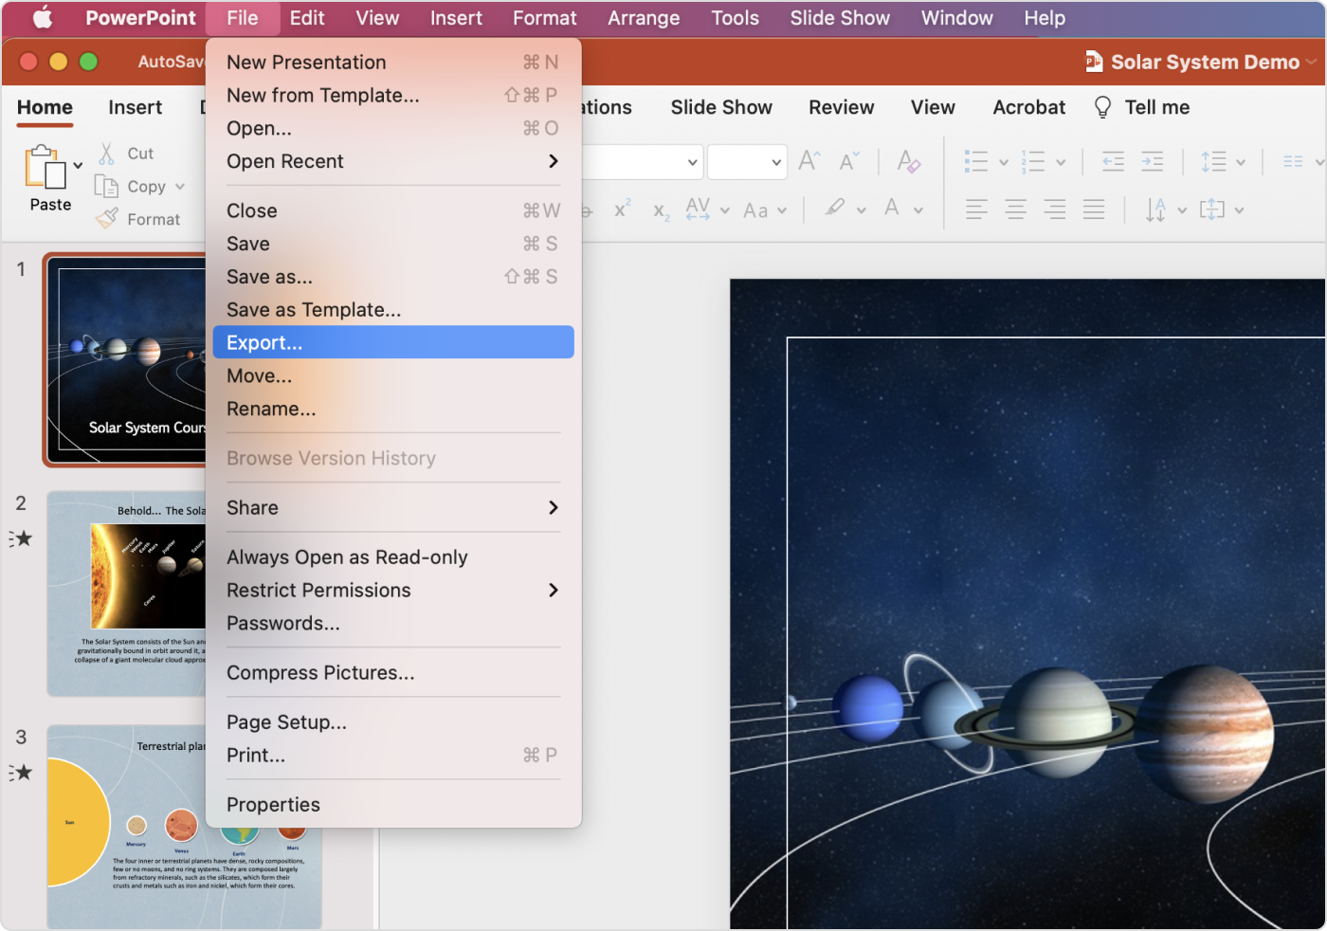Expand the Share submenu

554,508
